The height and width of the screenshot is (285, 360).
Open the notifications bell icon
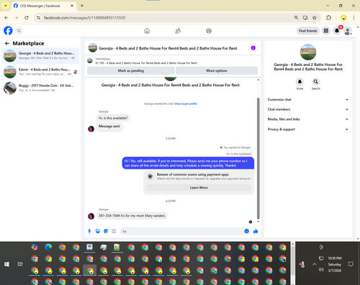point(337,31)
